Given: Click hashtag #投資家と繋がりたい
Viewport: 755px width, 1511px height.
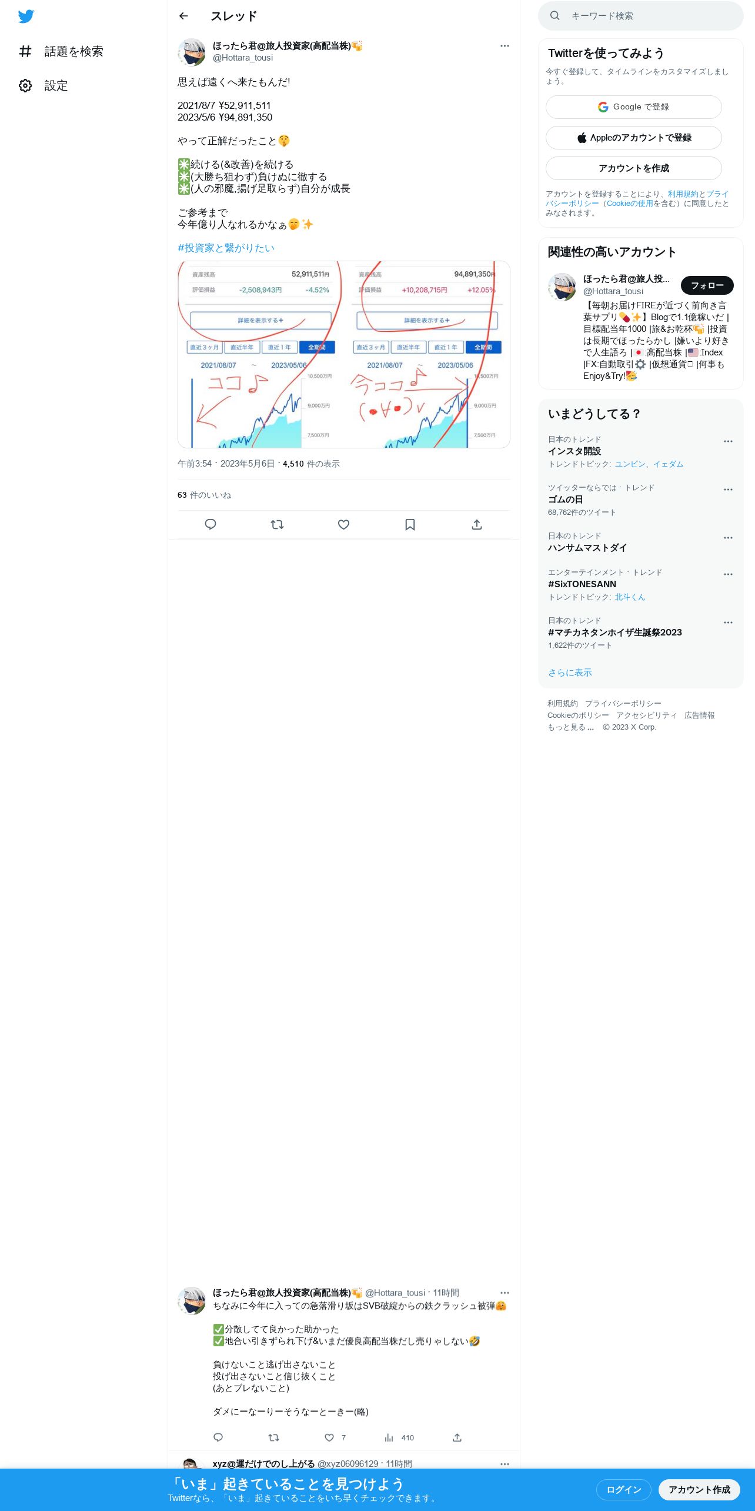Looking at the screenshot, I should point(226,248).
